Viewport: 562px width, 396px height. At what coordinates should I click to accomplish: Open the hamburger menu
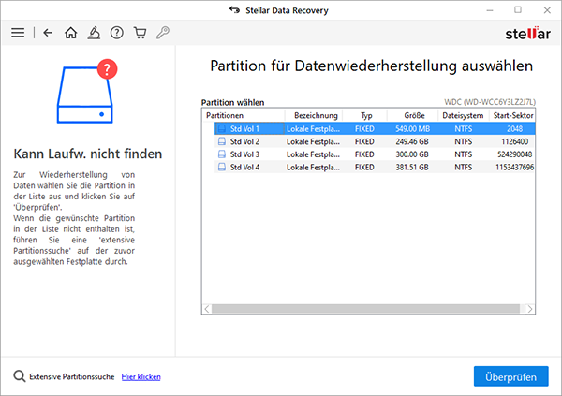18,33
